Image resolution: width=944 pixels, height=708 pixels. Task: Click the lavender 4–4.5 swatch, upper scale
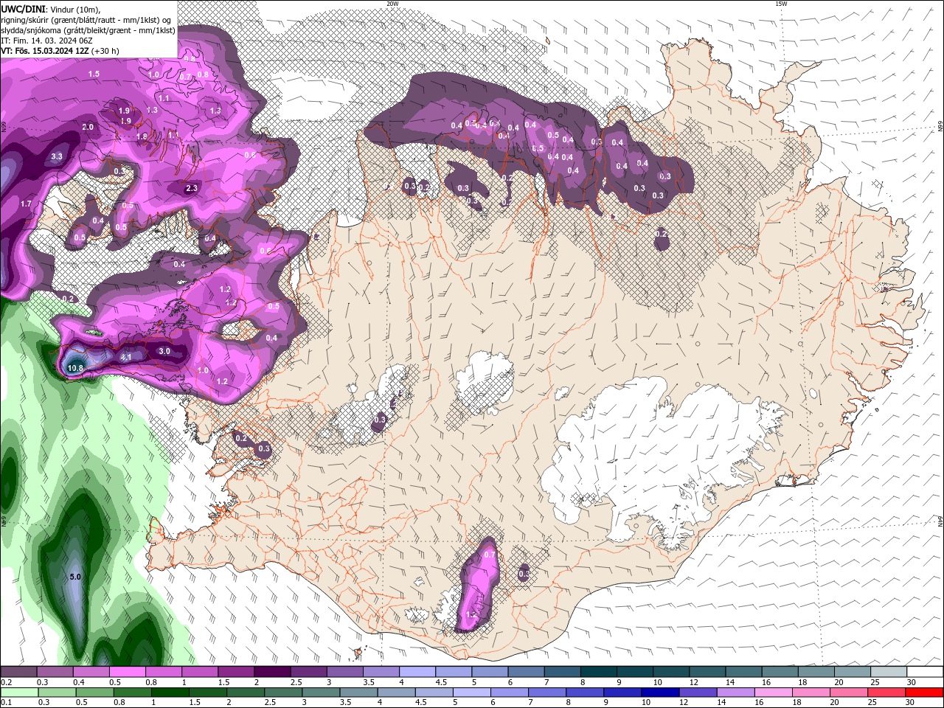point(417,672)
